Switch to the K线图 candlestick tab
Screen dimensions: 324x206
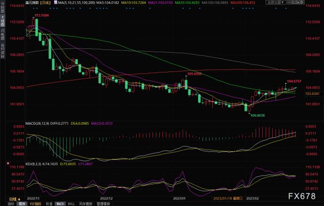coord(2,21)
